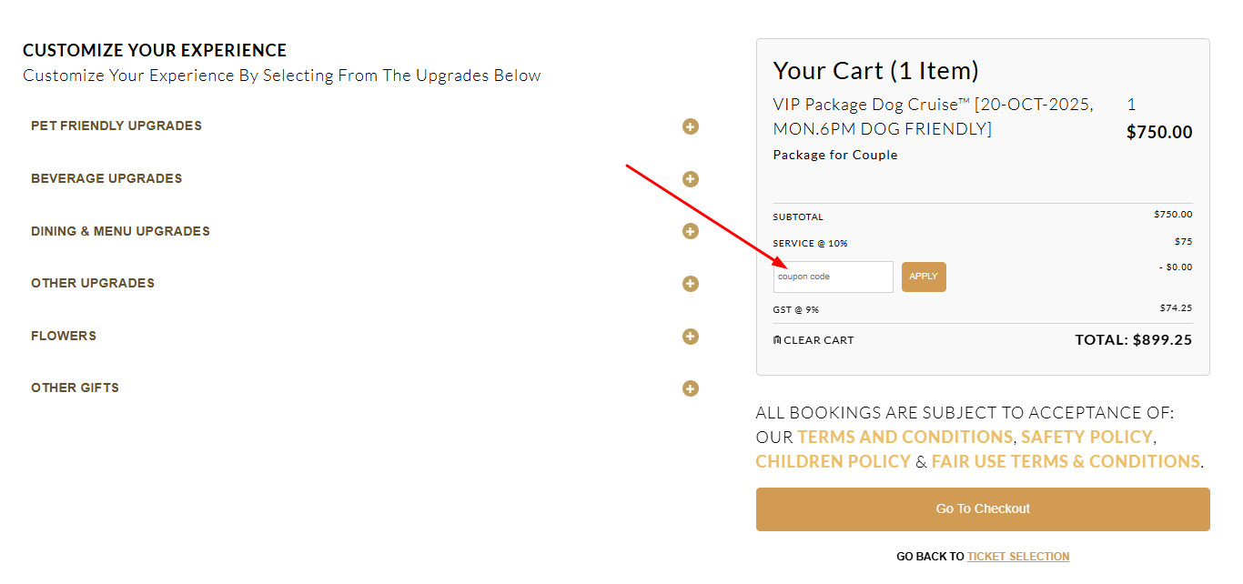The width and height of the screenshot is (1243, 584).
Task: Open the Terms and Conditions link
Action: click(x=904, y=437)
